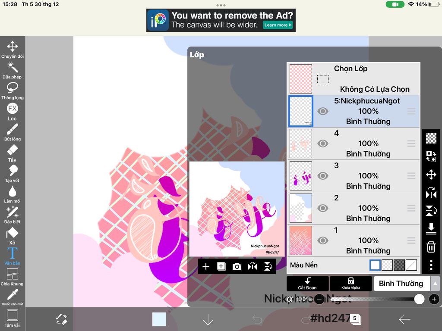Increase opacity with plus button
The width and height of the screenshot is (442, 331).
434,299
